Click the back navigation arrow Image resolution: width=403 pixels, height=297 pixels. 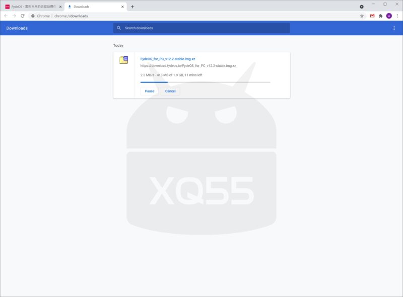(6, 16)
